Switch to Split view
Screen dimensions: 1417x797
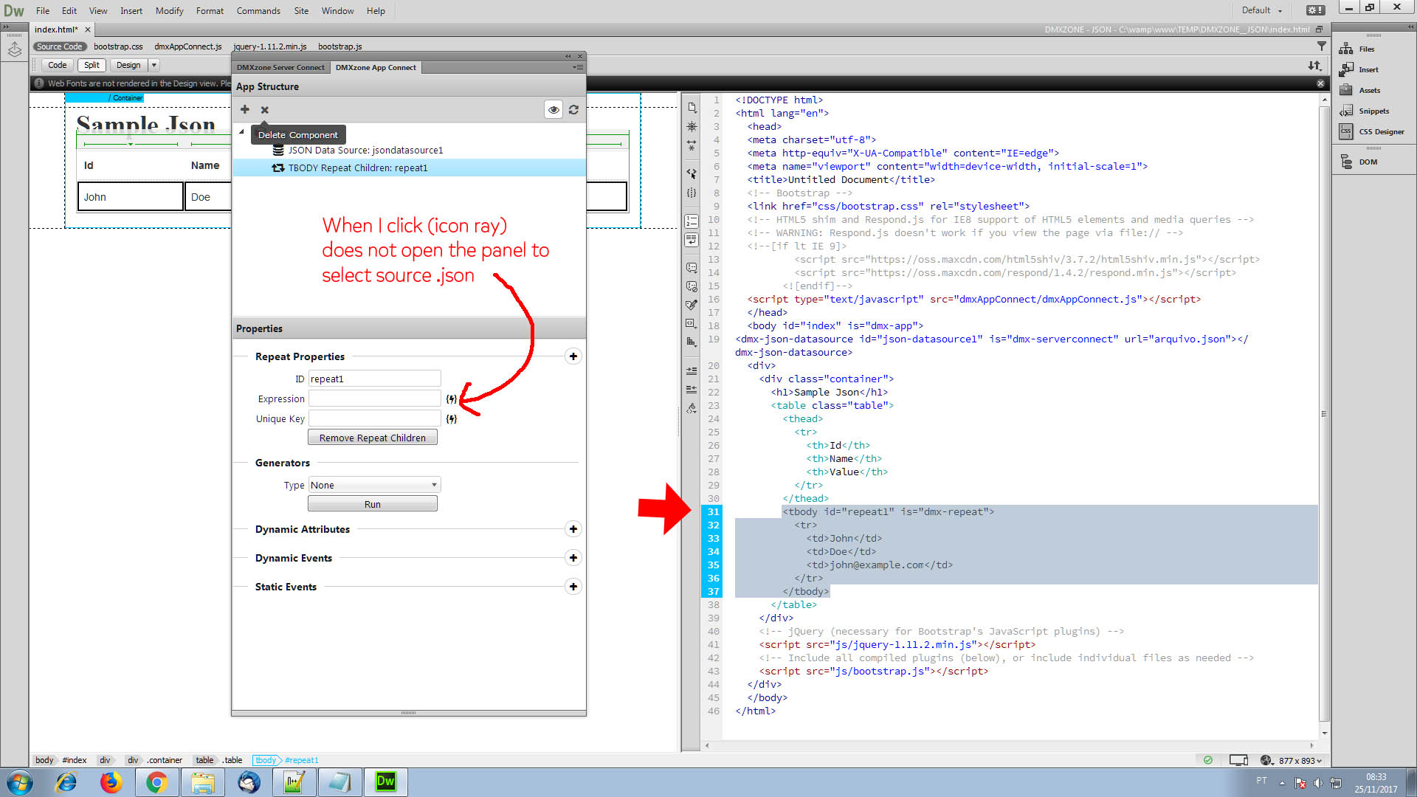coord(92,65)
